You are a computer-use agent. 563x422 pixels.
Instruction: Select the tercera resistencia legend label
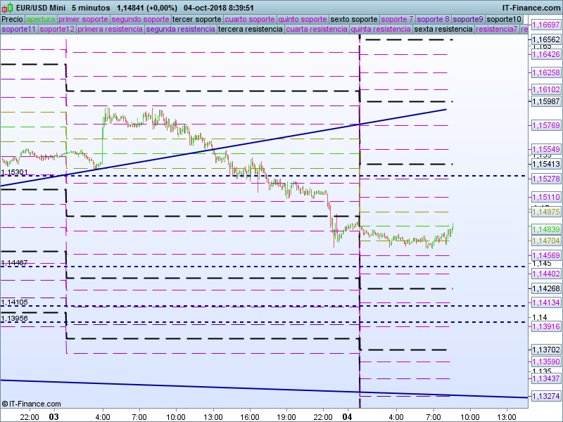click(251, 29)
